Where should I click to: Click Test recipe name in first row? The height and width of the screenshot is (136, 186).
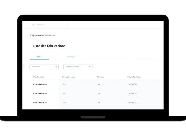[x=64, y=84]
